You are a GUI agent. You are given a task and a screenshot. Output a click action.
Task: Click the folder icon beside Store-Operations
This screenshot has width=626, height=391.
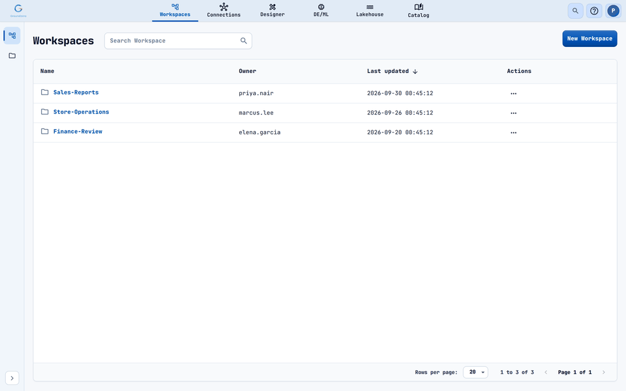click(45, 111)
